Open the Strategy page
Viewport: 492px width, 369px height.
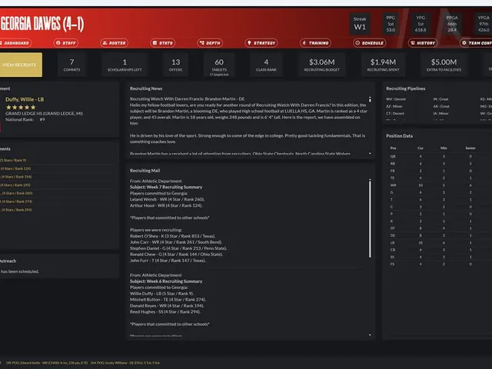261,43
